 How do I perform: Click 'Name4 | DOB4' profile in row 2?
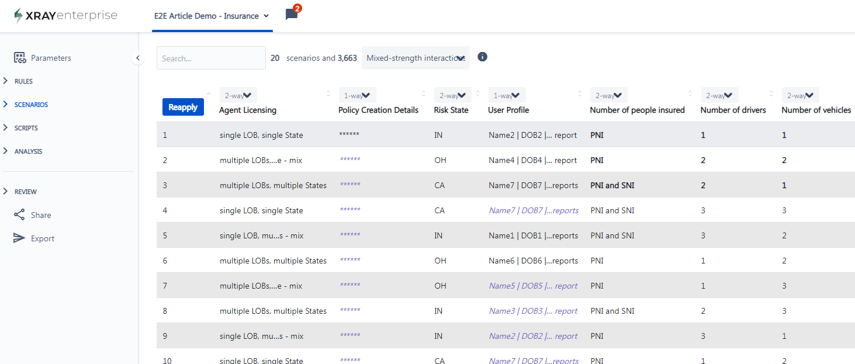[533, 160]
